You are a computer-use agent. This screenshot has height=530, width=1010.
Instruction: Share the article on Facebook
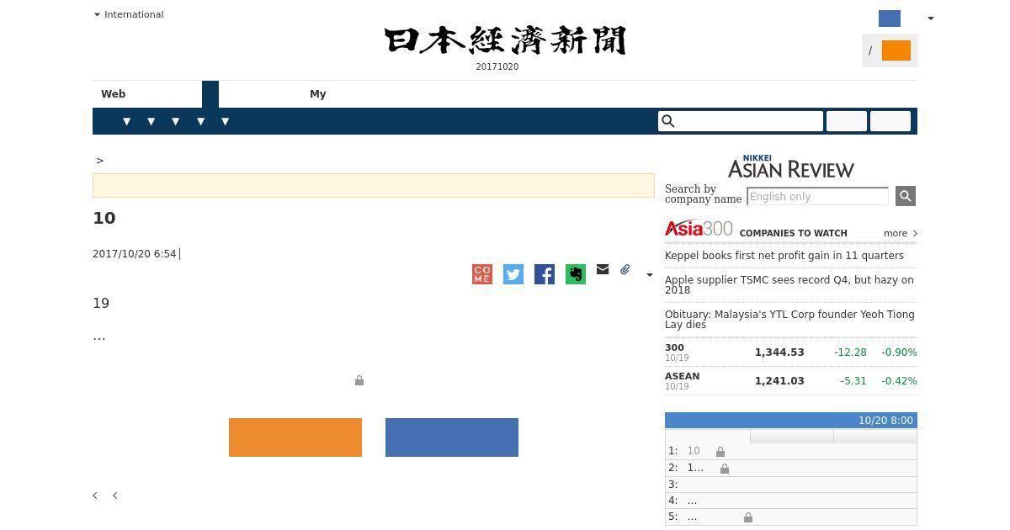(x=545, y=274)
